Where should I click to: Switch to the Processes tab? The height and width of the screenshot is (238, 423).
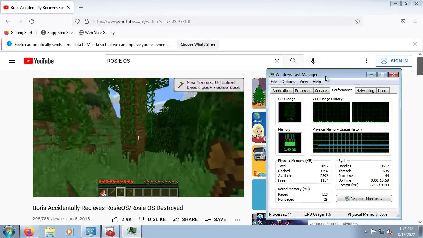pos(303,91)
